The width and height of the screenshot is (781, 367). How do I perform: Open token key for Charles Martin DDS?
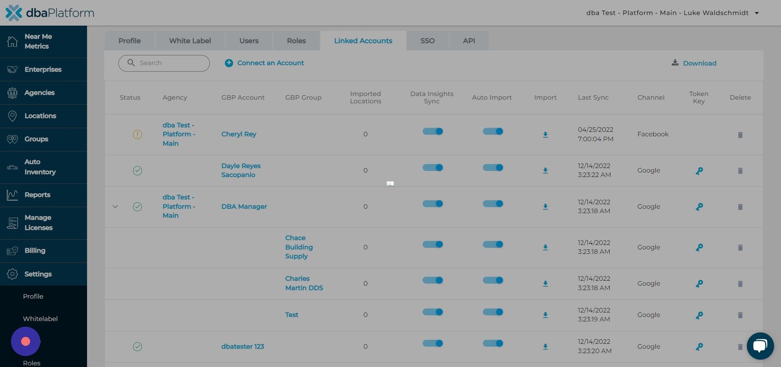tap(699, 284)
